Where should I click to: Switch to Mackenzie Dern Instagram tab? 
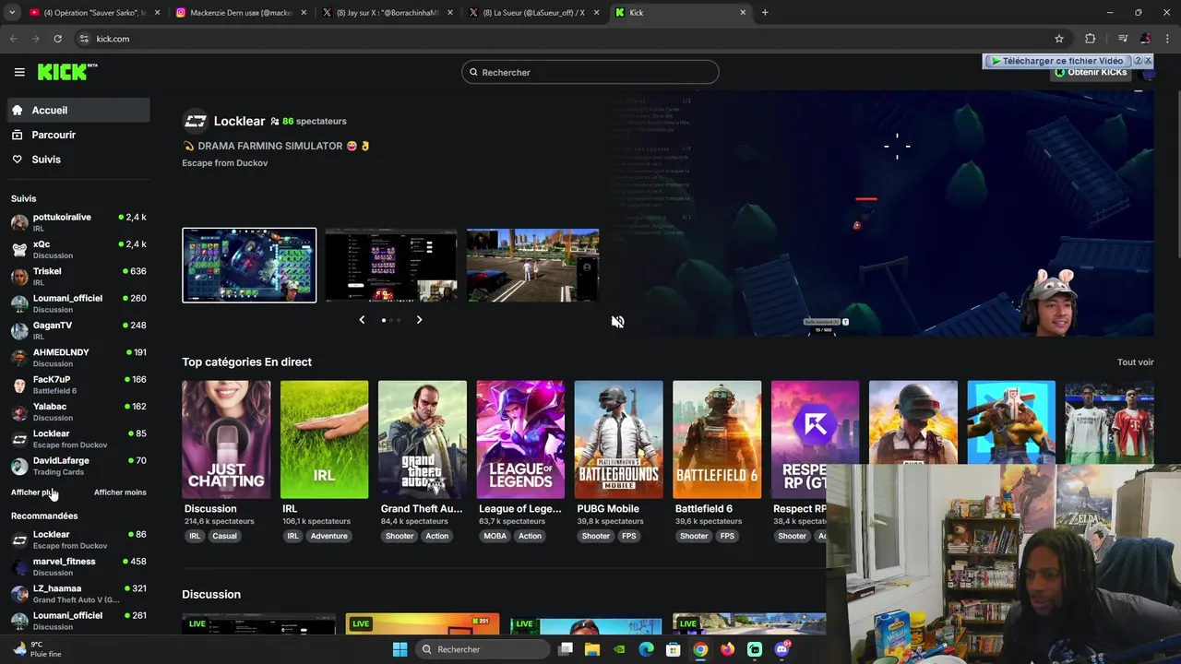coord(241,13)
